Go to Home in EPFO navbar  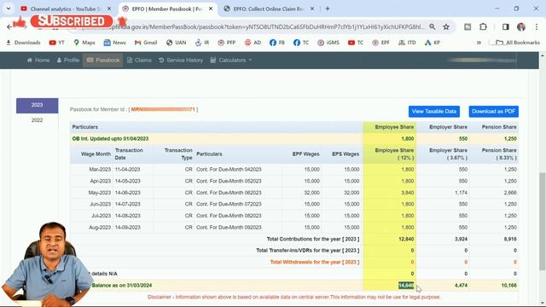tap(38, 61)
